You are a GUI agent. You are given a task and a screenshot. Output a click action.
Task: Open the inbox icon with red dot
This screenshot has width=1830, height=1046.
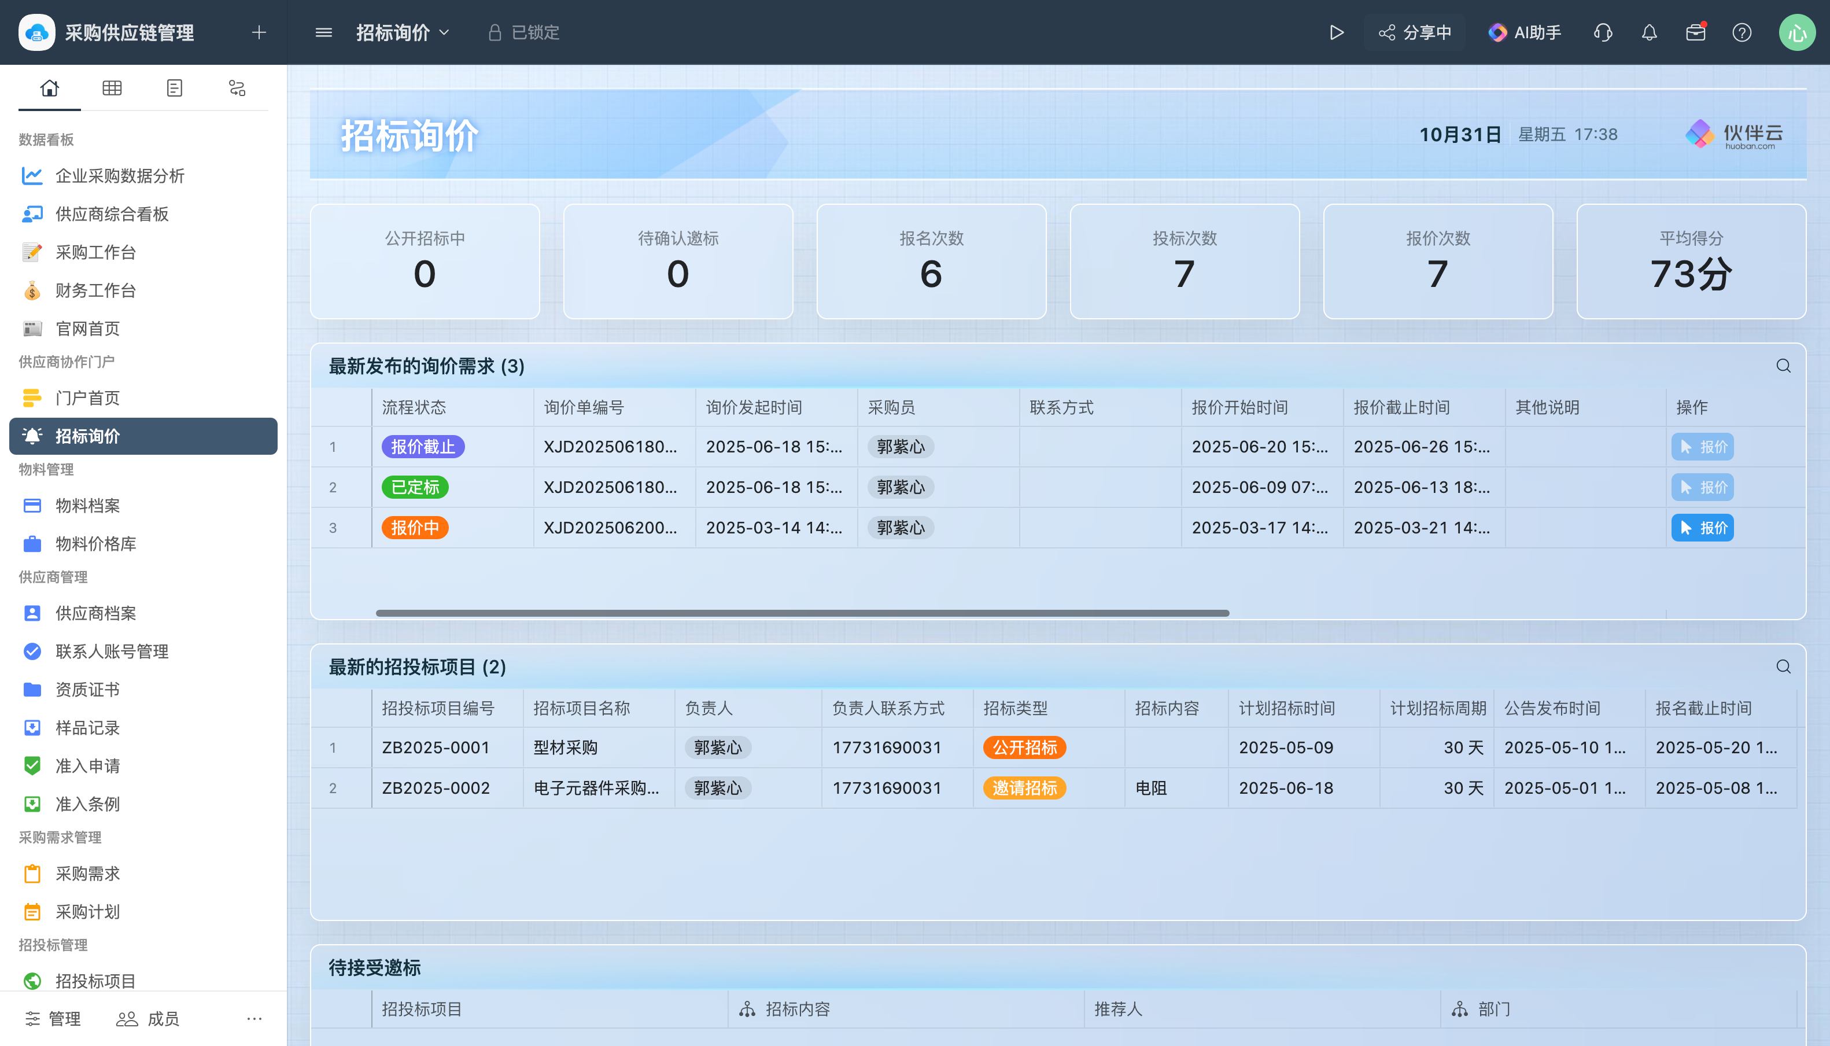(x=1695, y=32)
